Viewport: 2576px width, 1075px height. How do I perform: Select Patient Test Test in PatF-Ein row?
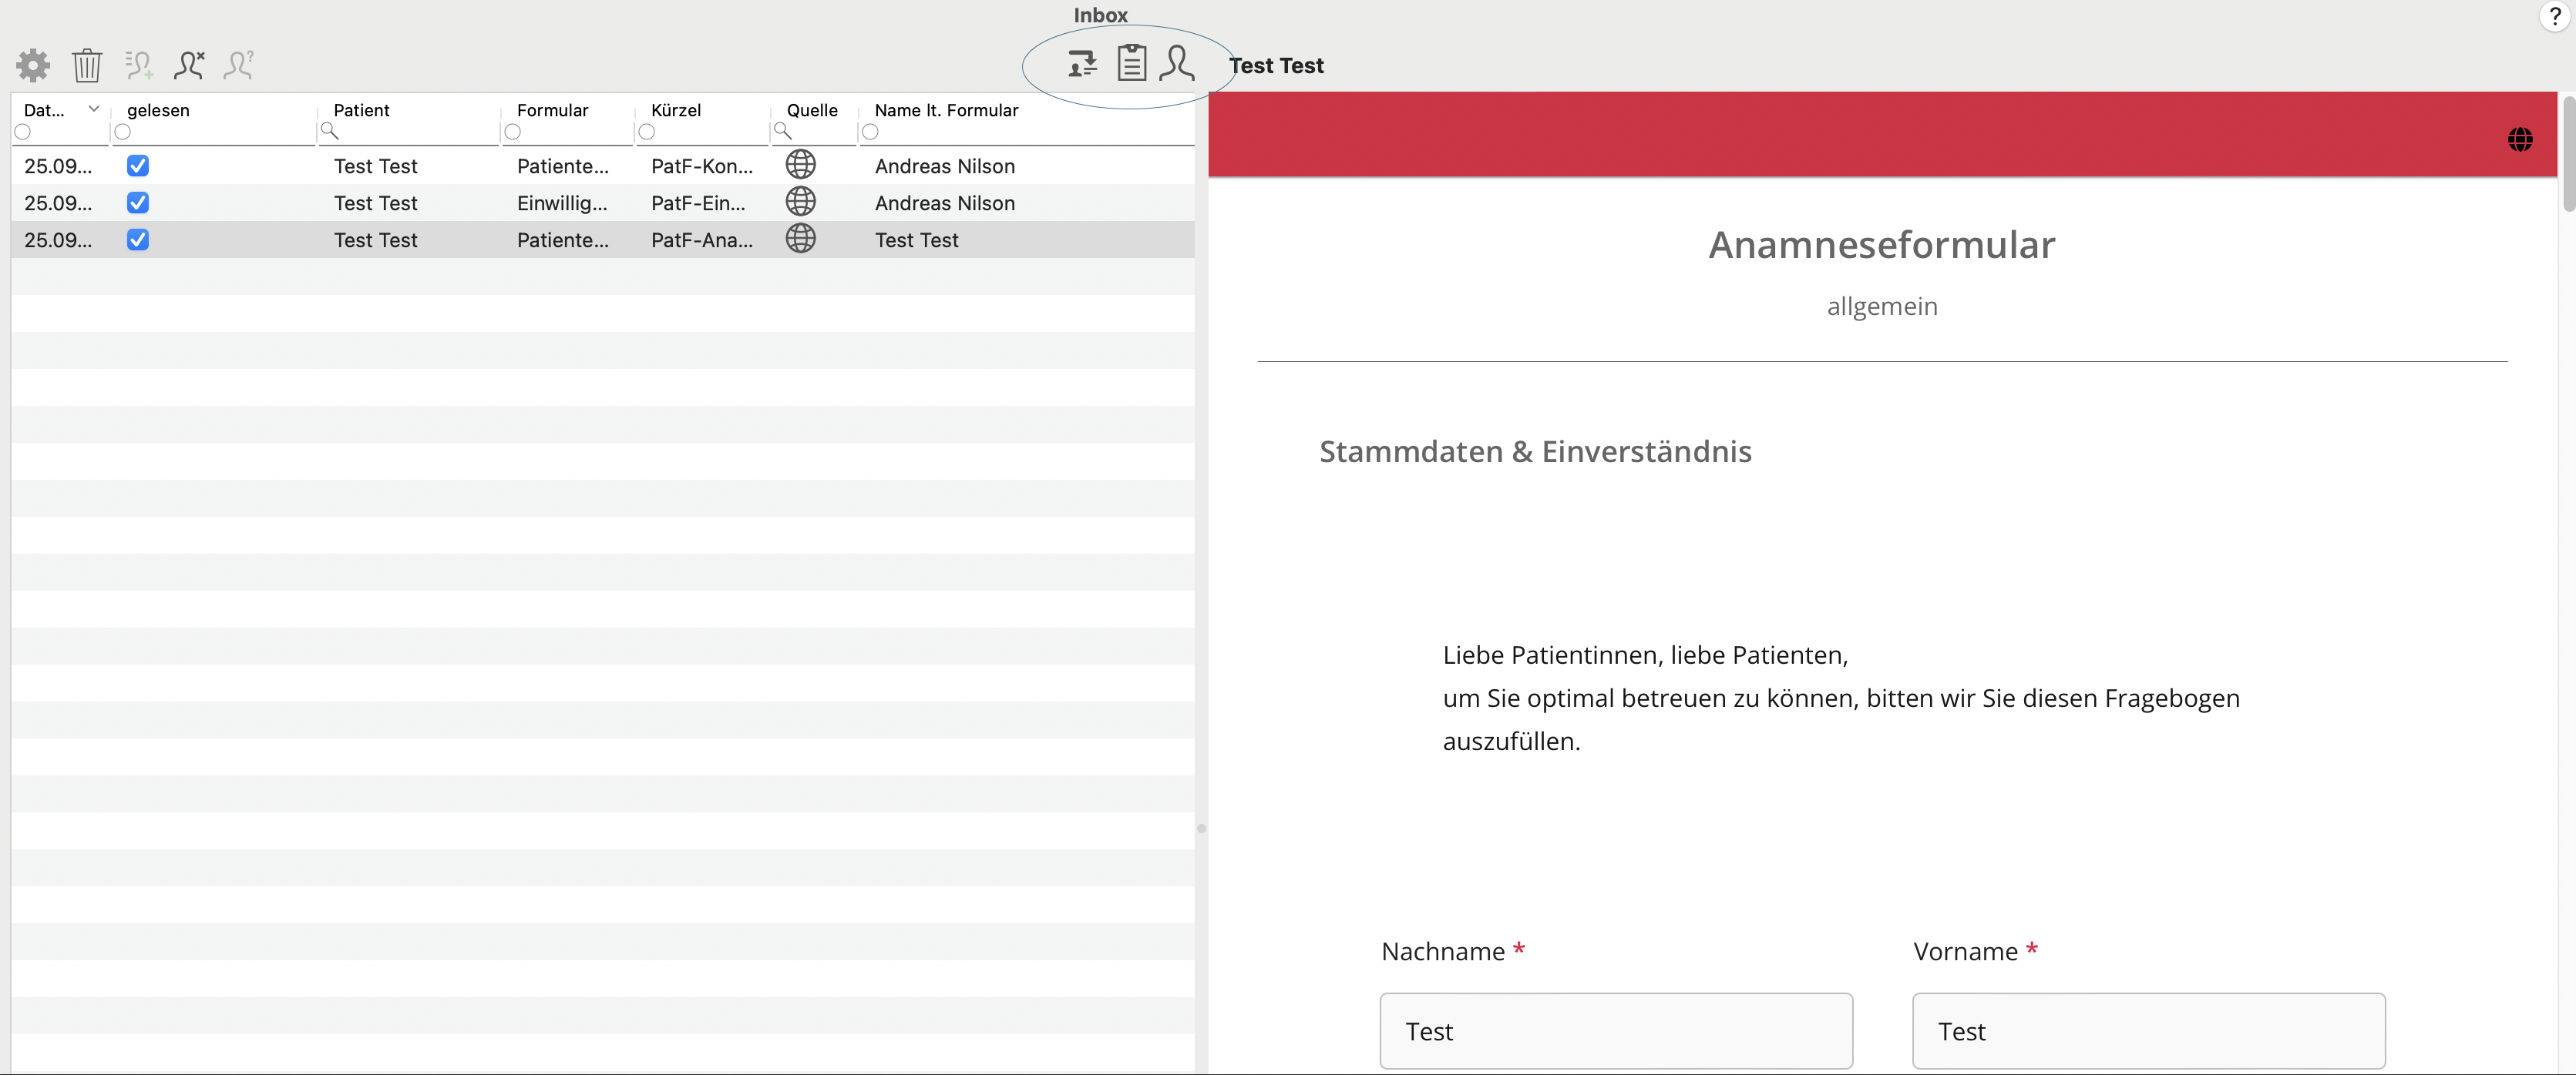coord(375,203)
